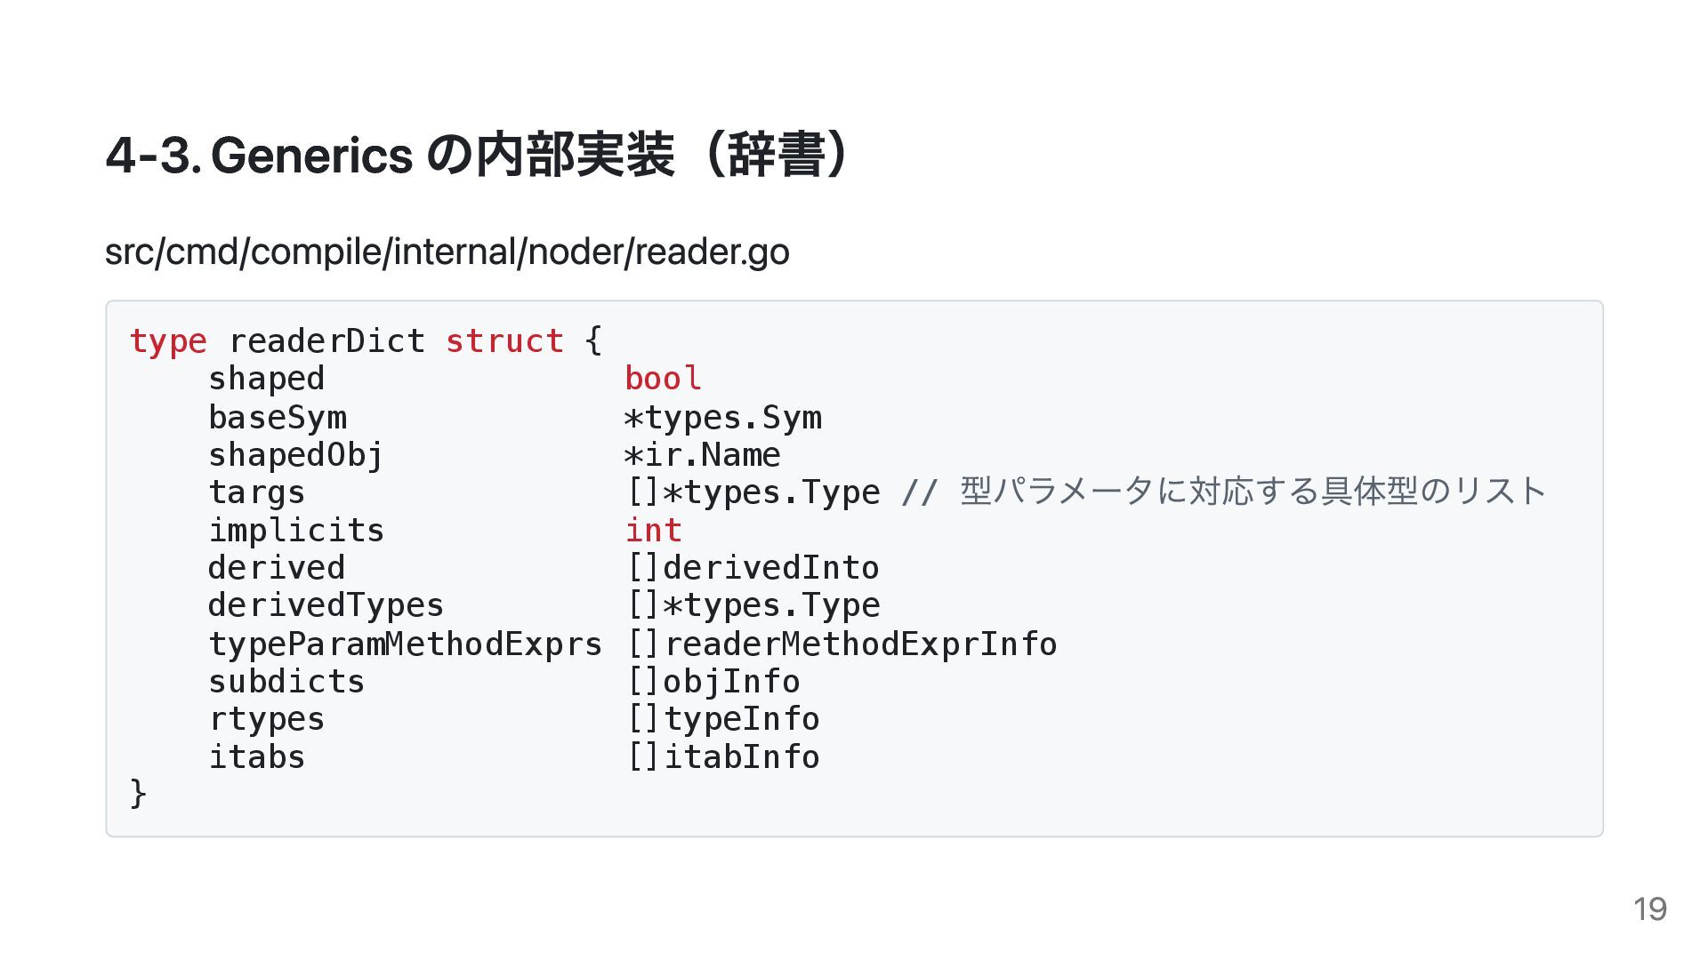
Task: Click the Japanese comment after targs
Action: coord(1224,492)
